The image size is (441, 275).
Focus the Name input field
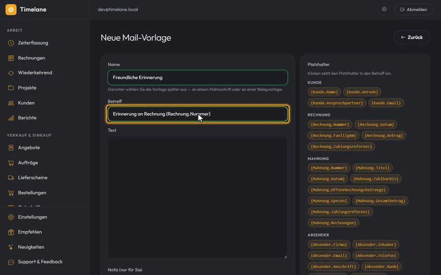pyautogui.click(x=198, y=77)
